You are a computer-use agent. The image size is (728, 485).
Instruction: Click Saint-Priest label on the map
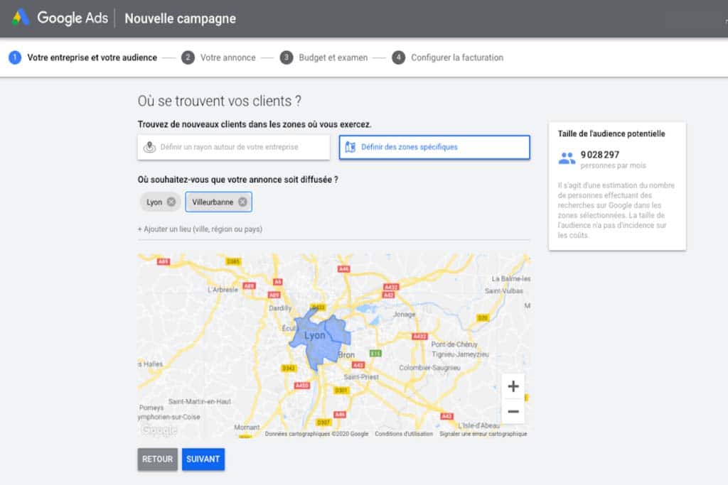[x=361, y=377]
